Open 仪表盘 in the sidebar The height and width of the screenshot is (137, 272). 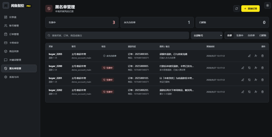[19, 17]
